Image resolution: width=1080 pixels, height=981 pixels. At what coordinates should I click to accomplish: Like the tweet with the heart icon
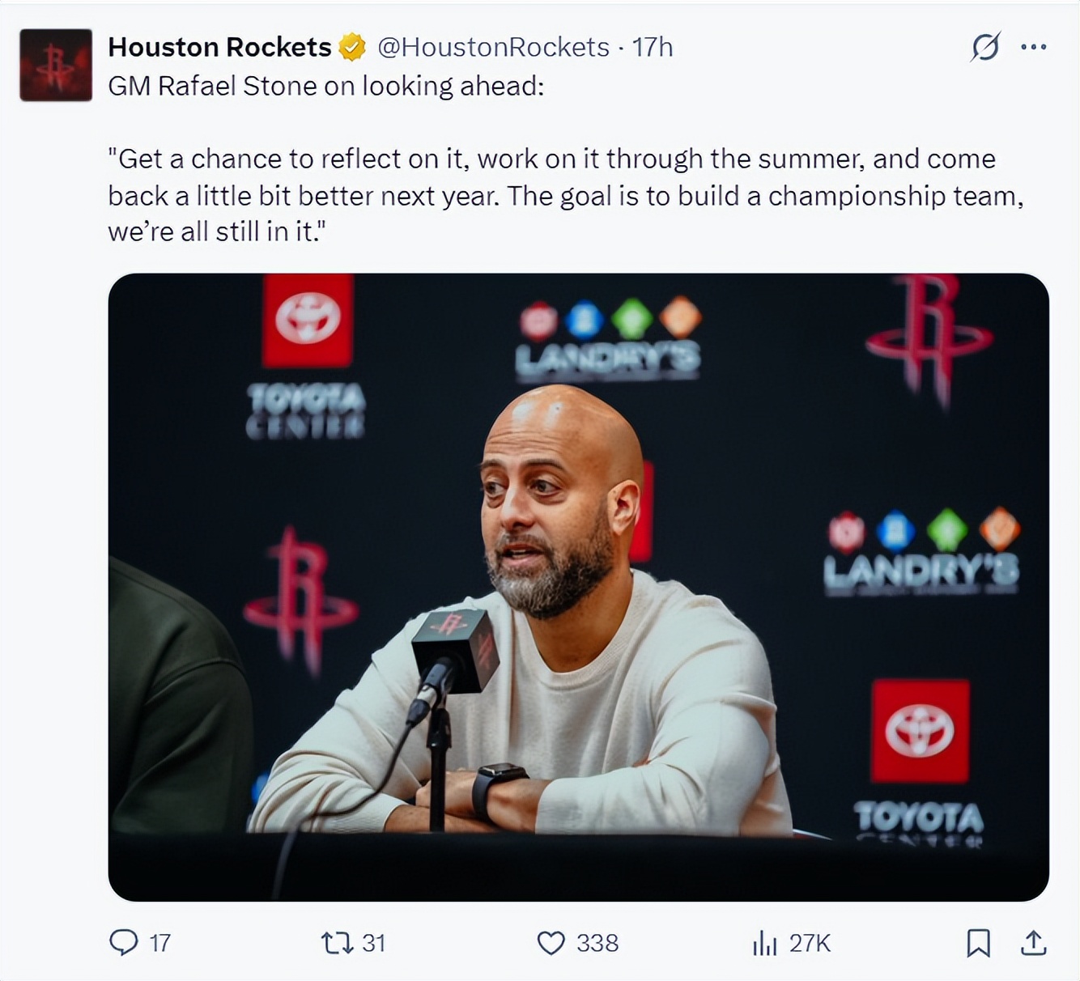[551, 942]
